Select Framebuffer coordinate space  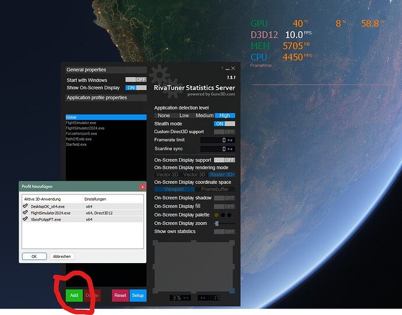click(215, 189)
